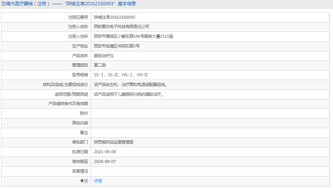Click the 注册人名称 label
Viewport: 333px width, 188px height.
[78, 27]
